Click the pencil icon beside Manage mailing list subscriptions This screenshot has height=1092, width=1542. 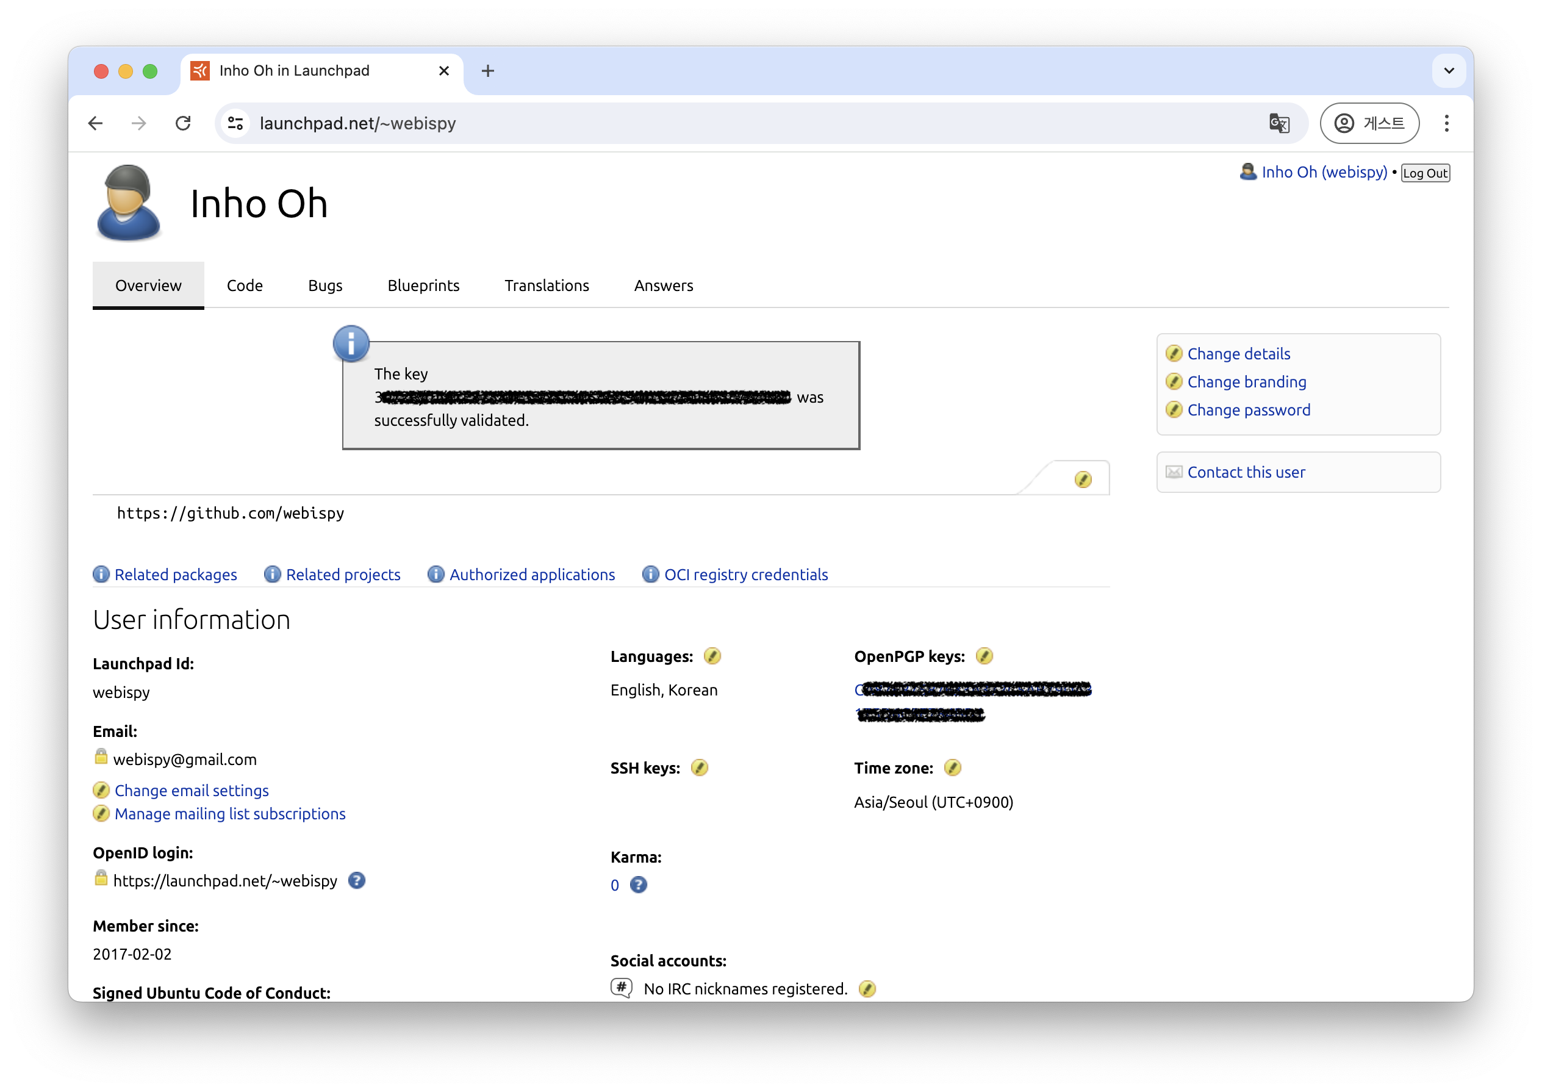point(101,814)
